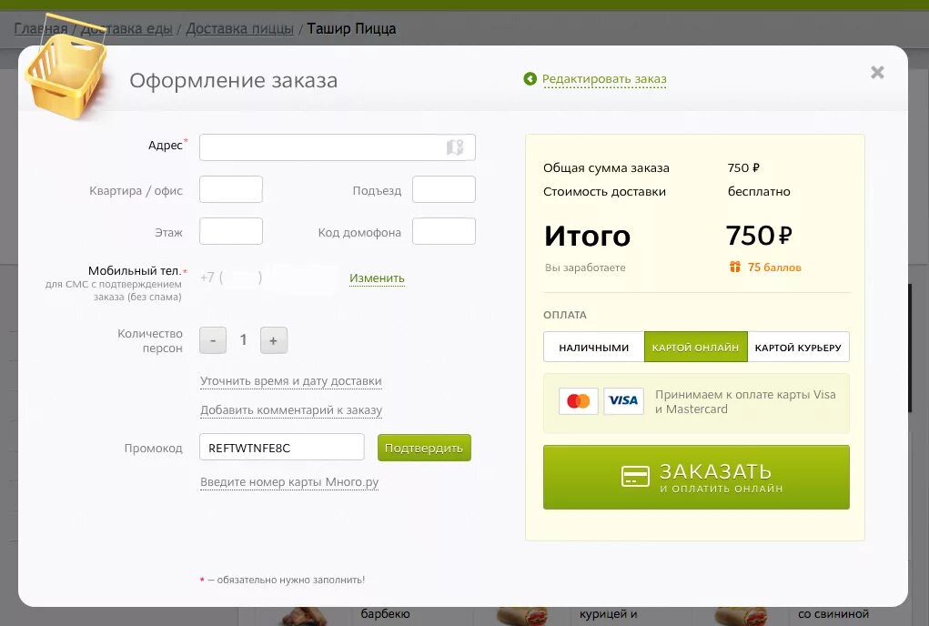Decrease number of persons with minus
The image size is (929, 626).
(x=213, y=340)
